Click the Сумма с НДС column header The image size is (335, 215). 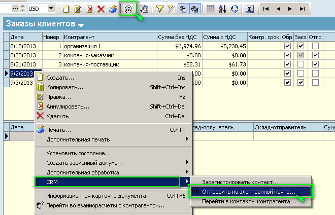pyautogui.click(x=225, y=37)
